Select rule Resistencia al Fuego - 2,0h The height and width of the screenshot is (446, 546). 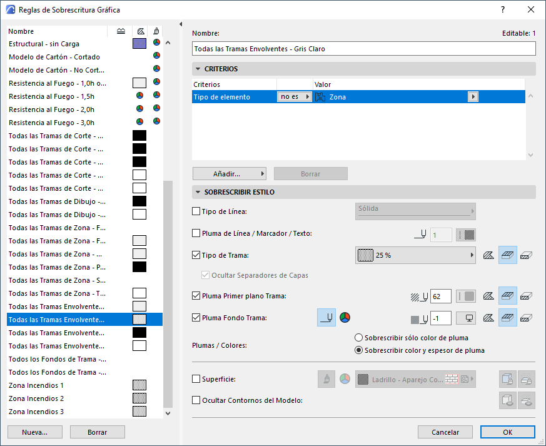[84, 109]
